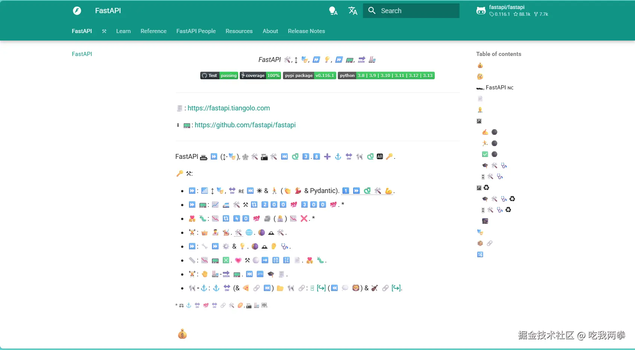Open the FastAPI People tab
635x350 pixels.
(196, 31)
